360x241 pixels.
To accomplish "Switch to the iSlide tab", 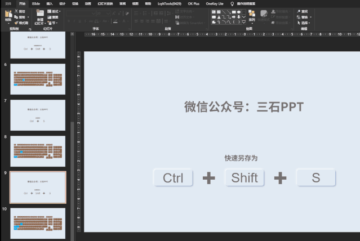I will [x=36, y=4].
